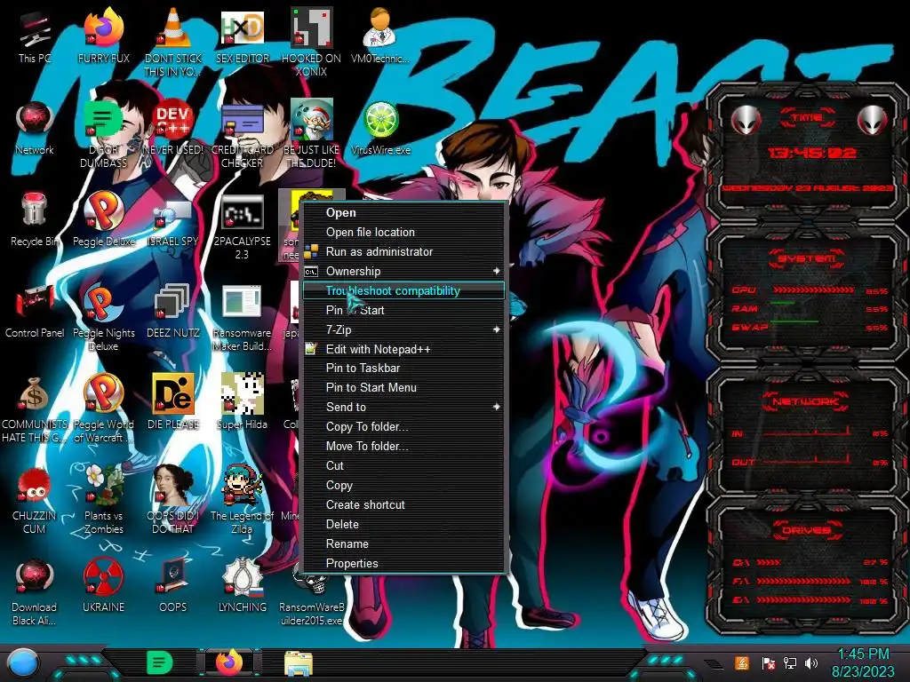Choose Copy To folder...

pos(404,427)
